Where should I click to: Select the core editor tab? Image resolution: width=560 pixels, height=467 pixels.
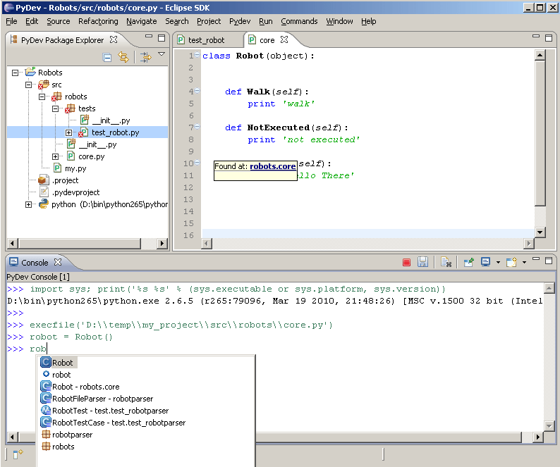[x=267, y=40]
